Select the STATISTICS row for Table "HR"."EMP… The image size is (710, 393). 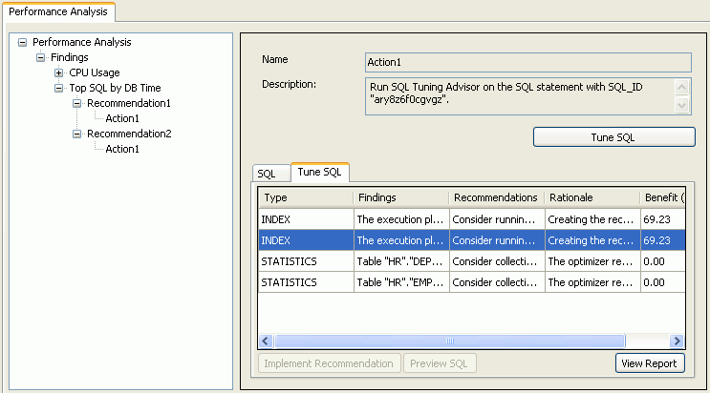coord(472,282)
